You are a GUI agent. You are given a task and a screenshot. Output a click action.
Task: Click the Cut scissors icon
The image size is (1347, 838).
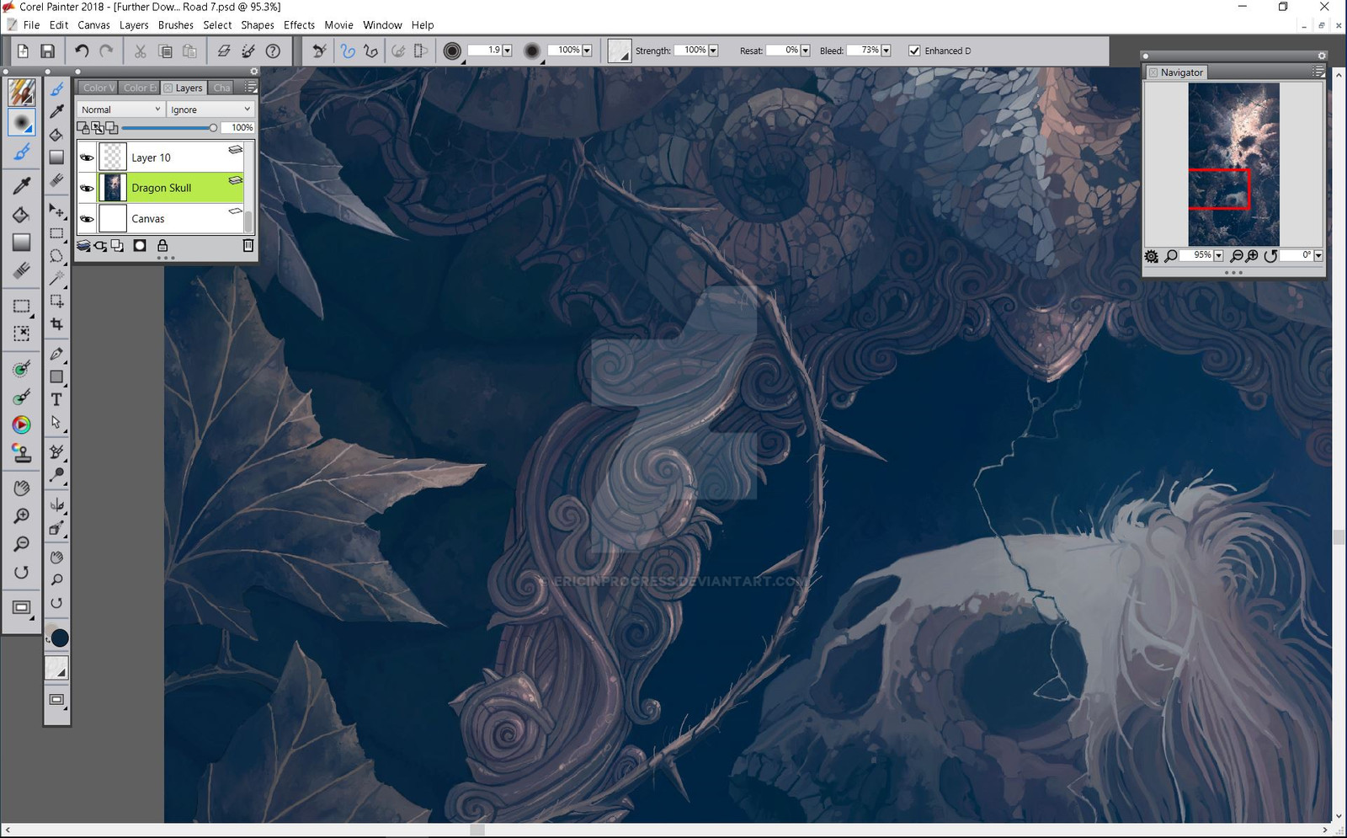[x=140, y=51]
